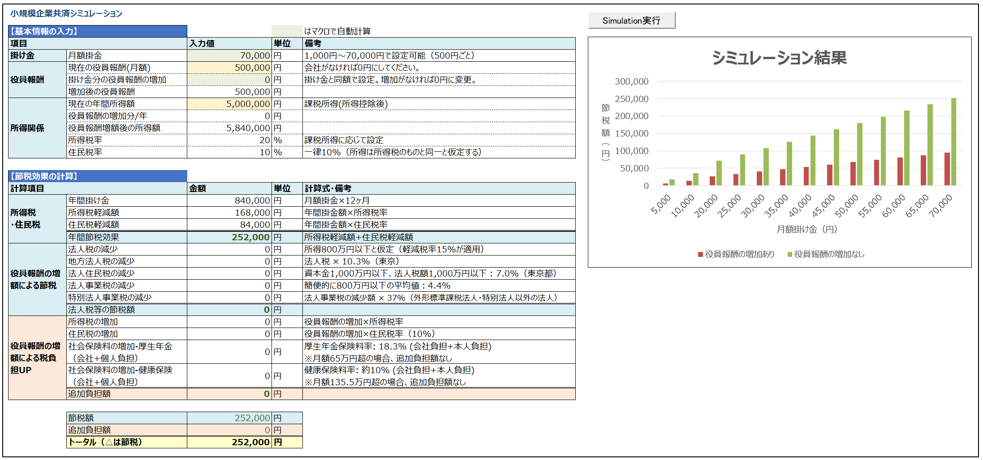The height and width of the screenshot is (460, 983).
Task: Select the 役員報酬増額後の所得額 cell 5,840,000
Action: point(229,128)
